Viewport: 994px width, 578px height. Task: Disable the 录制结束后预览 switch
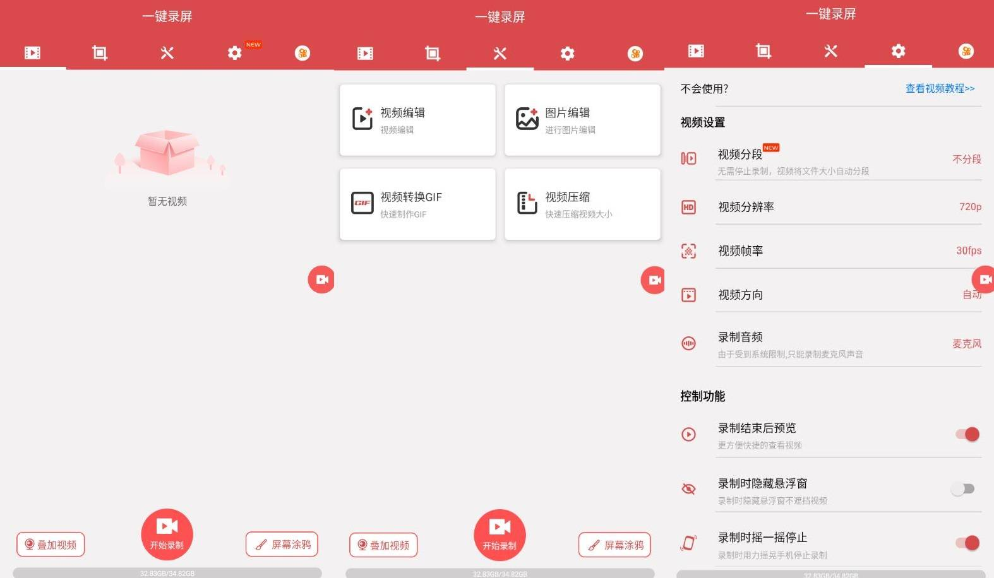(x=967, y=434)
